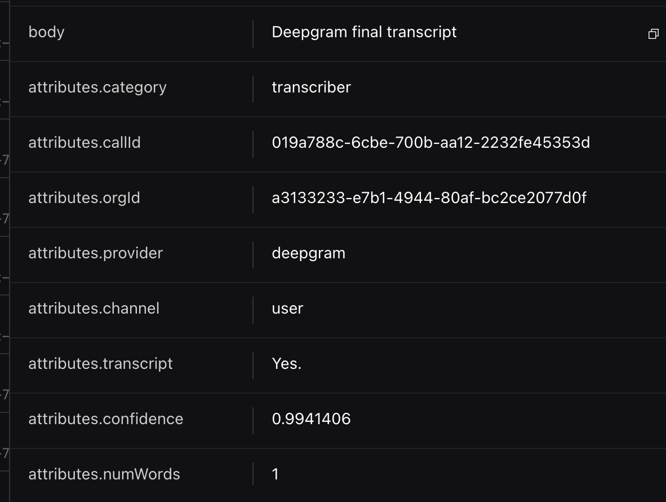Click the attributes.confidence label
666x502 pixels.
[105, 419]
